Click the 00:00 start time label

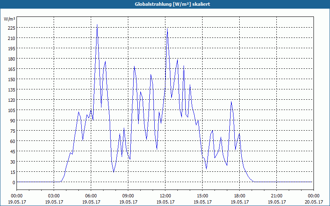[17, 196]
